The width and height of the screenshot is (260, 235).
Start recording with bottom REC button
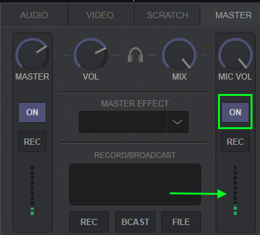89,222
